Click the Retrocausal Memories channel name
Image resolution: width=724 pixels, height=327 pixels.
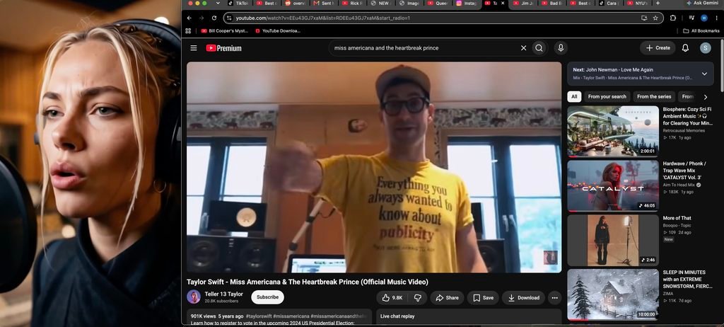coord(684,131)
